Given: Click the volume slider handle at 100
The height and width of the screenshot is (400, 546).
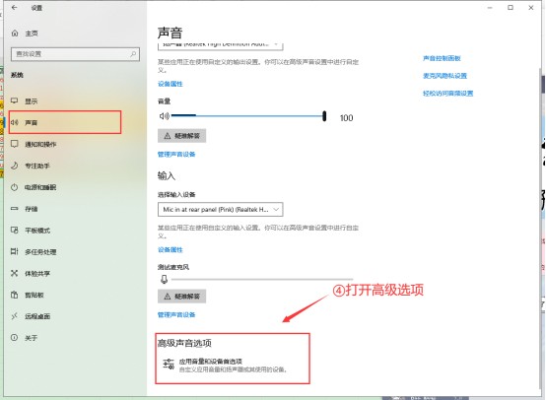Looking at the screenshot, I should click(x=324, y=116).
